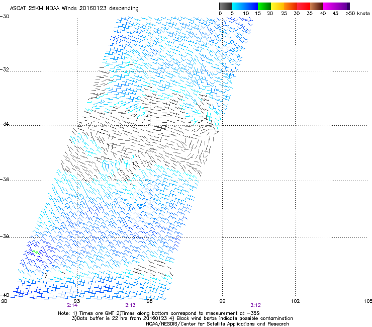The height and width of the screenshot is (327, 372).
Task: Click longitude label 96
Action: point(149,301)
